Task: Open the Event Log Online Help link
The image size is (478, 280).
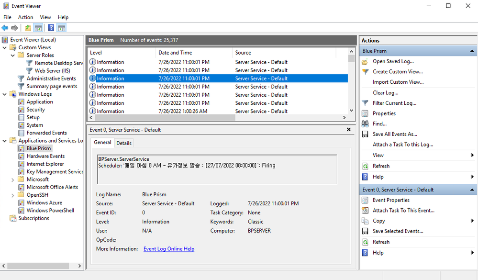Action: coord(169,249)
